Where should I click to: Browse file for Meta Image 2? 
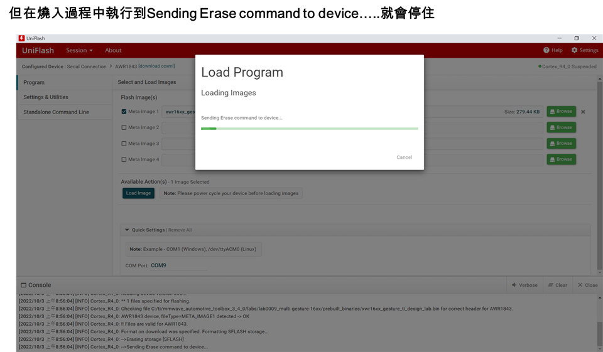561,127
